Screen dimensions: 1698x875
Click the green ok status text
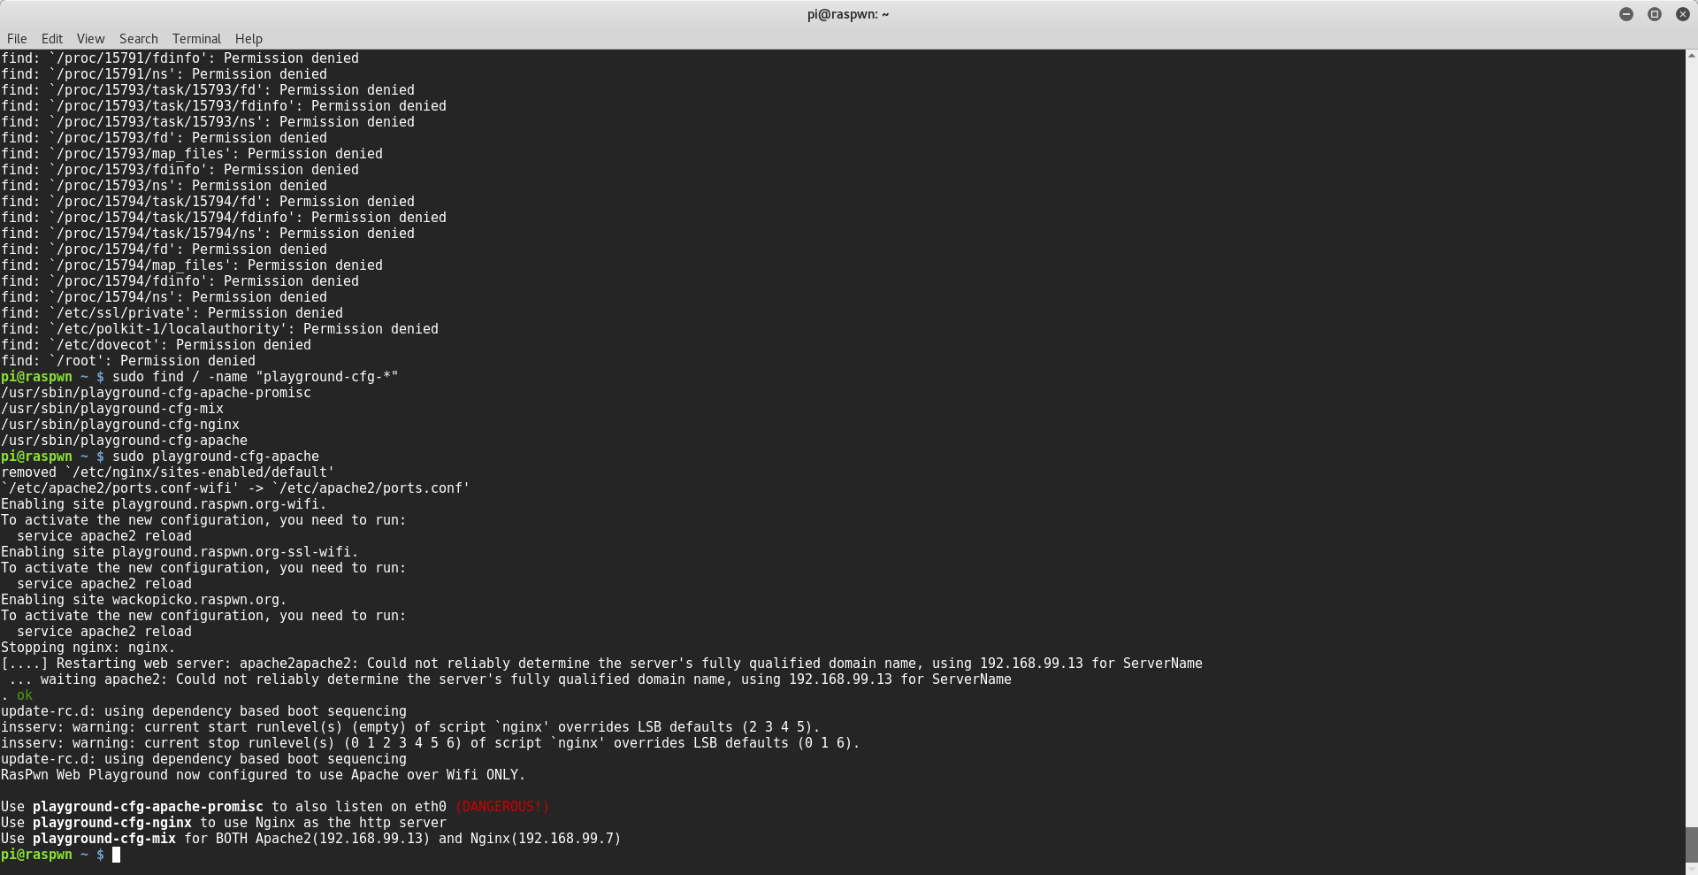click(25, 695)
